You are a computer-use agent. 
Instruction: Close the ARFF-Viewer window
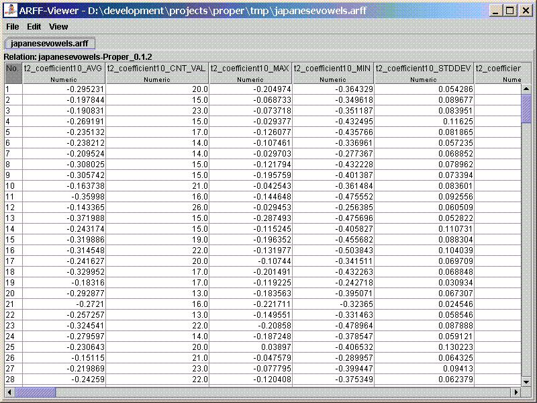(x=526, y=11)
